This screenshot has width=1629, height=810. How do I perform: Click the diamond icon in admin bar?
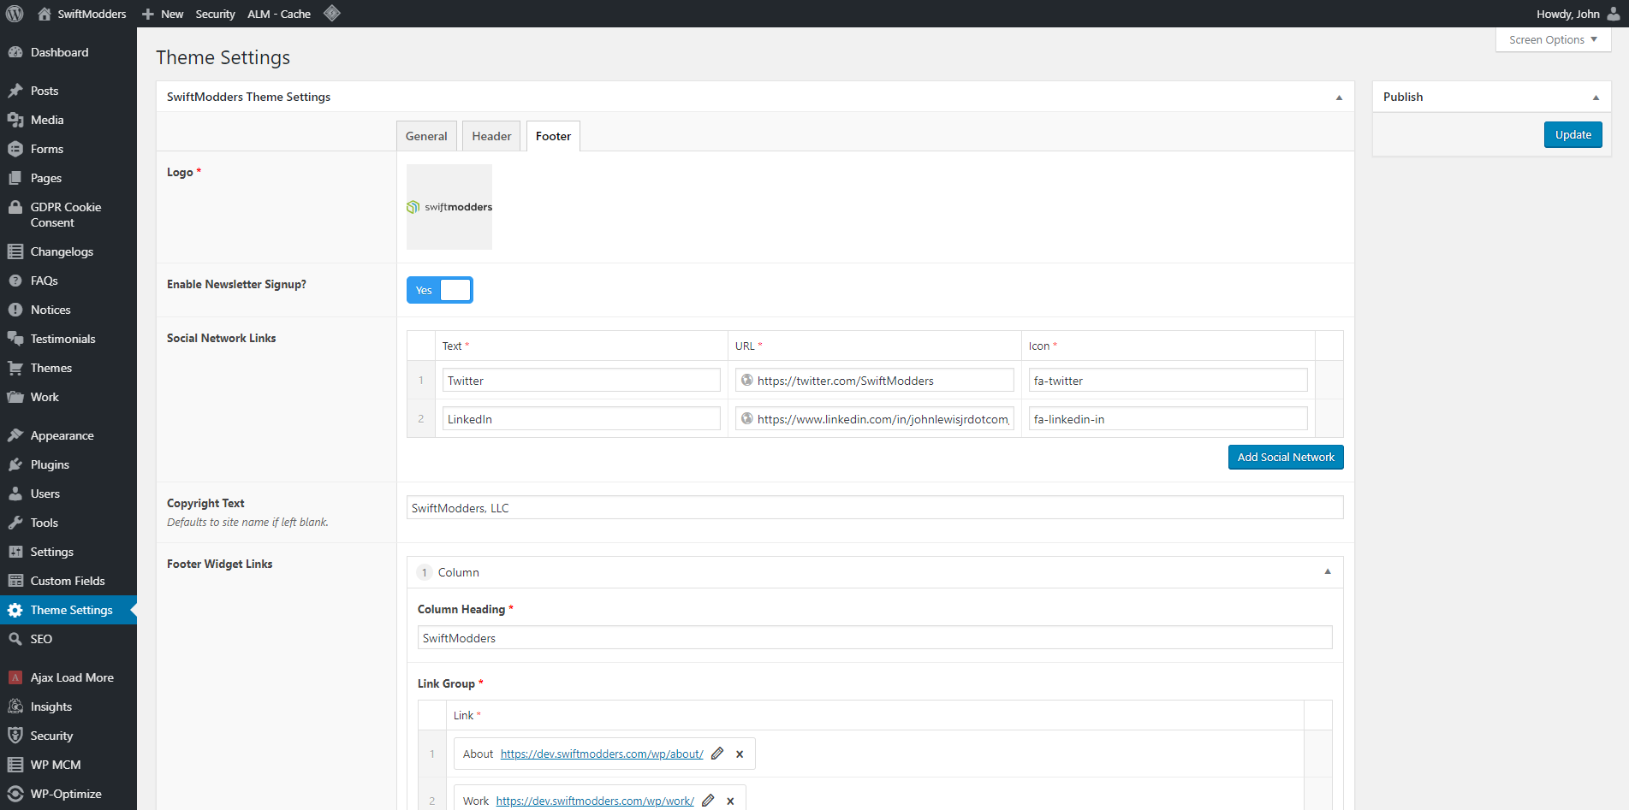pos(332,13)
